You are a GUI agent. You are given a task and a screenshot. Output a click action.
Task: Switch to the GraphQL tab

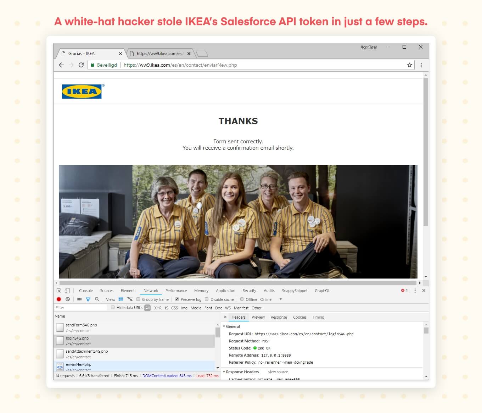[x=322, y=291]
